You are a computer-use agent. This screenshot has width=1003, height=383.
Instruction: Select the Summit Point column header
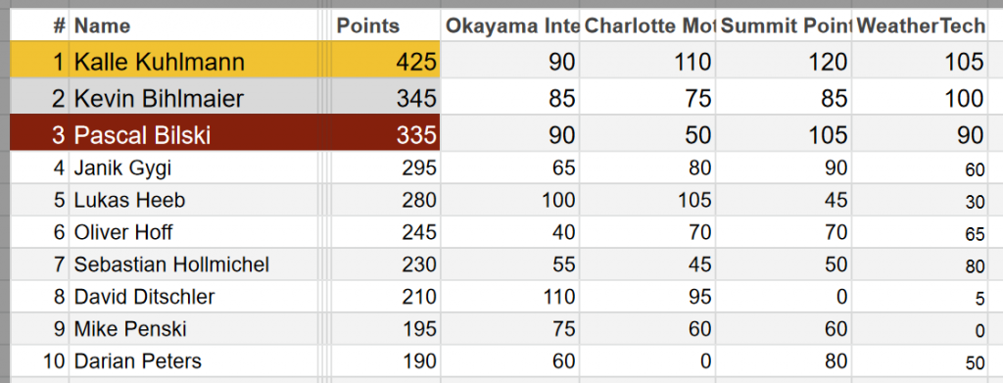point(784,25)
